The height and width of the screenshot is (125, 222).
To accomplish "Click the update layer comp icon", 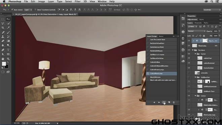I will coord(164,102).
